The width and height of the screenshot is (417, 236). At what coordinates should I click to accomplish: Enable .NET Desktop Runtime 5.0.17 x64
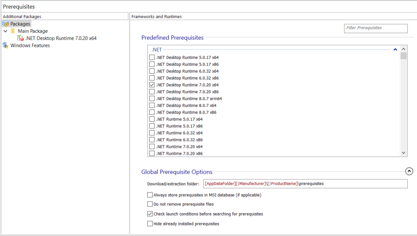(152, 58)
